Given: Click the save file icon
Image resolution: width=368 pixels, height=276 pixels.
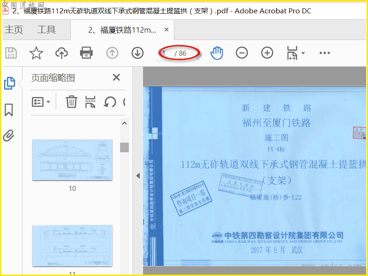Looking at the screenshot, I should [x=11, y=53].
